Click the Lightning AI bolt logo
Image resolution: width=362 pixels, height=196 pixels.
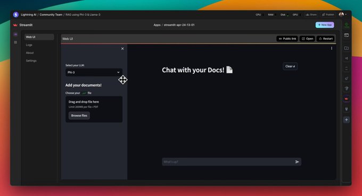point(15,14)
